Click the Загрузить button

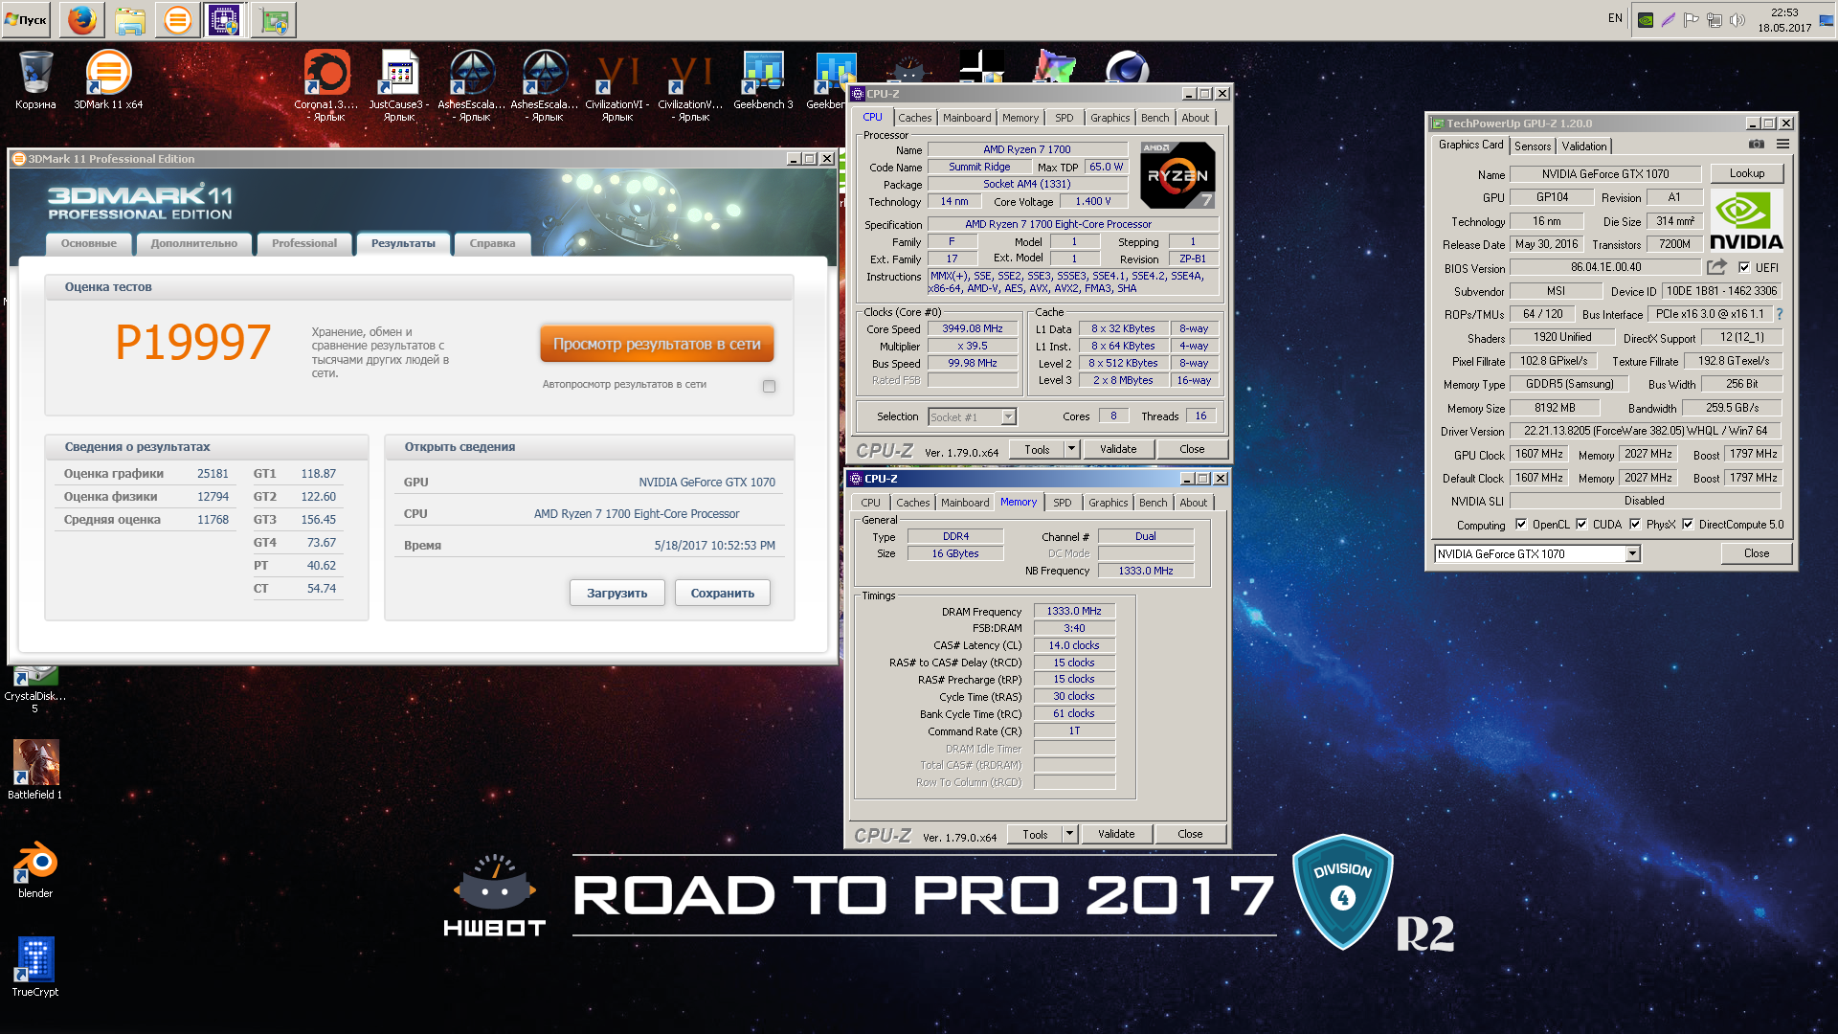[617, 593]
